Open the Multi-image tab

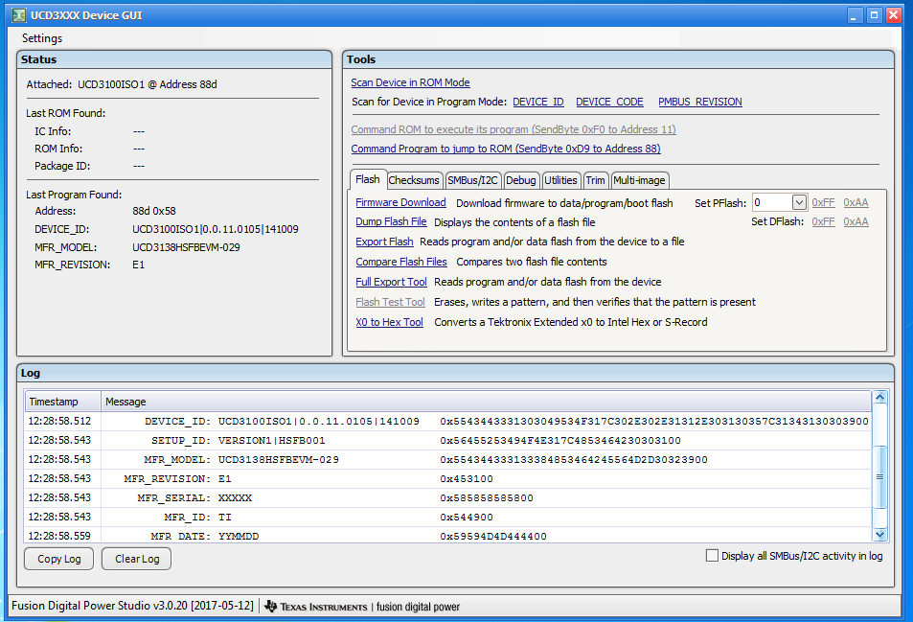639,180
